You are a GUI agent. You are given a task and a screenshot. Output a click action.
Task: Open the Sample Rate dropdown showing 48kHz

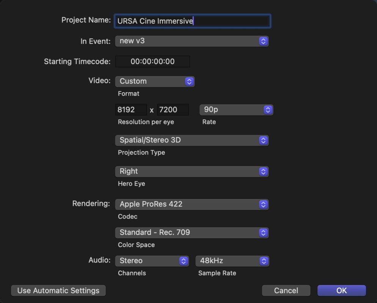(232, 261)
